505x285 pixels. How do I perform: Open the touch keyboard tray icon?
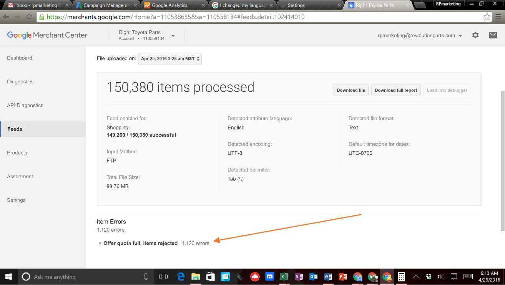468,277
